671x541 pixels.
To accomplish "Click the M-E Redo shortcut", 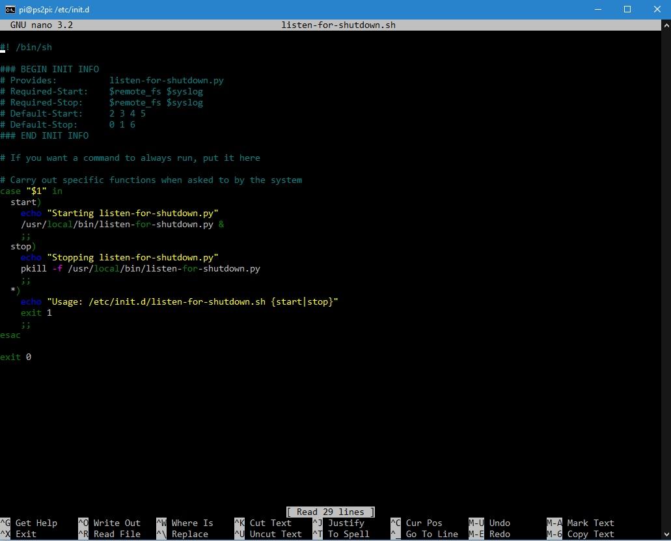I will [489, 534].
